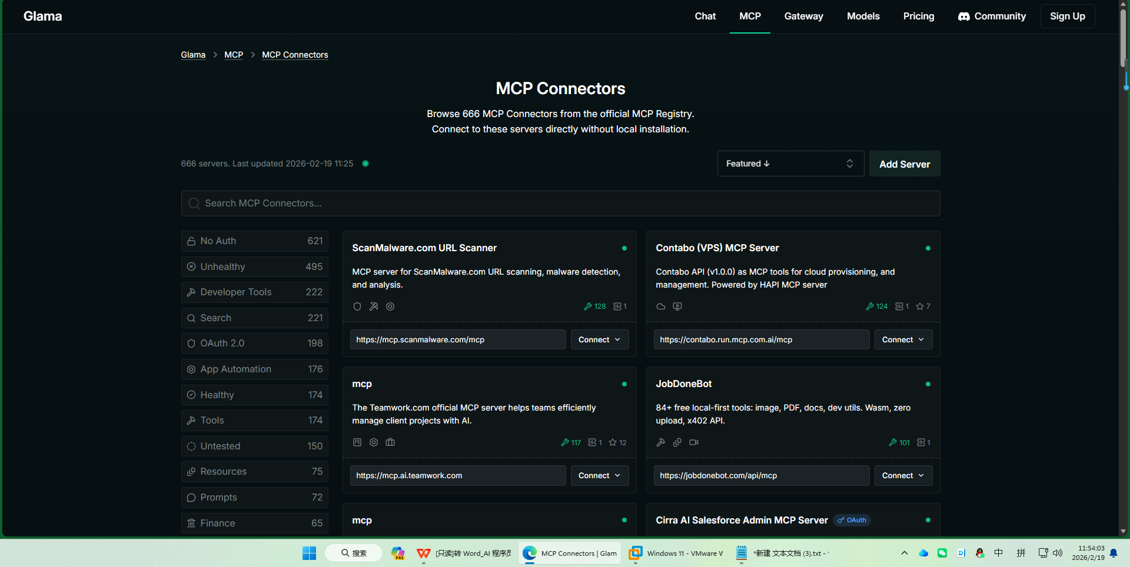This screenshot has width=1130, height=567.
Task: Open the Models nav tab
Action: tap(863, 16)
